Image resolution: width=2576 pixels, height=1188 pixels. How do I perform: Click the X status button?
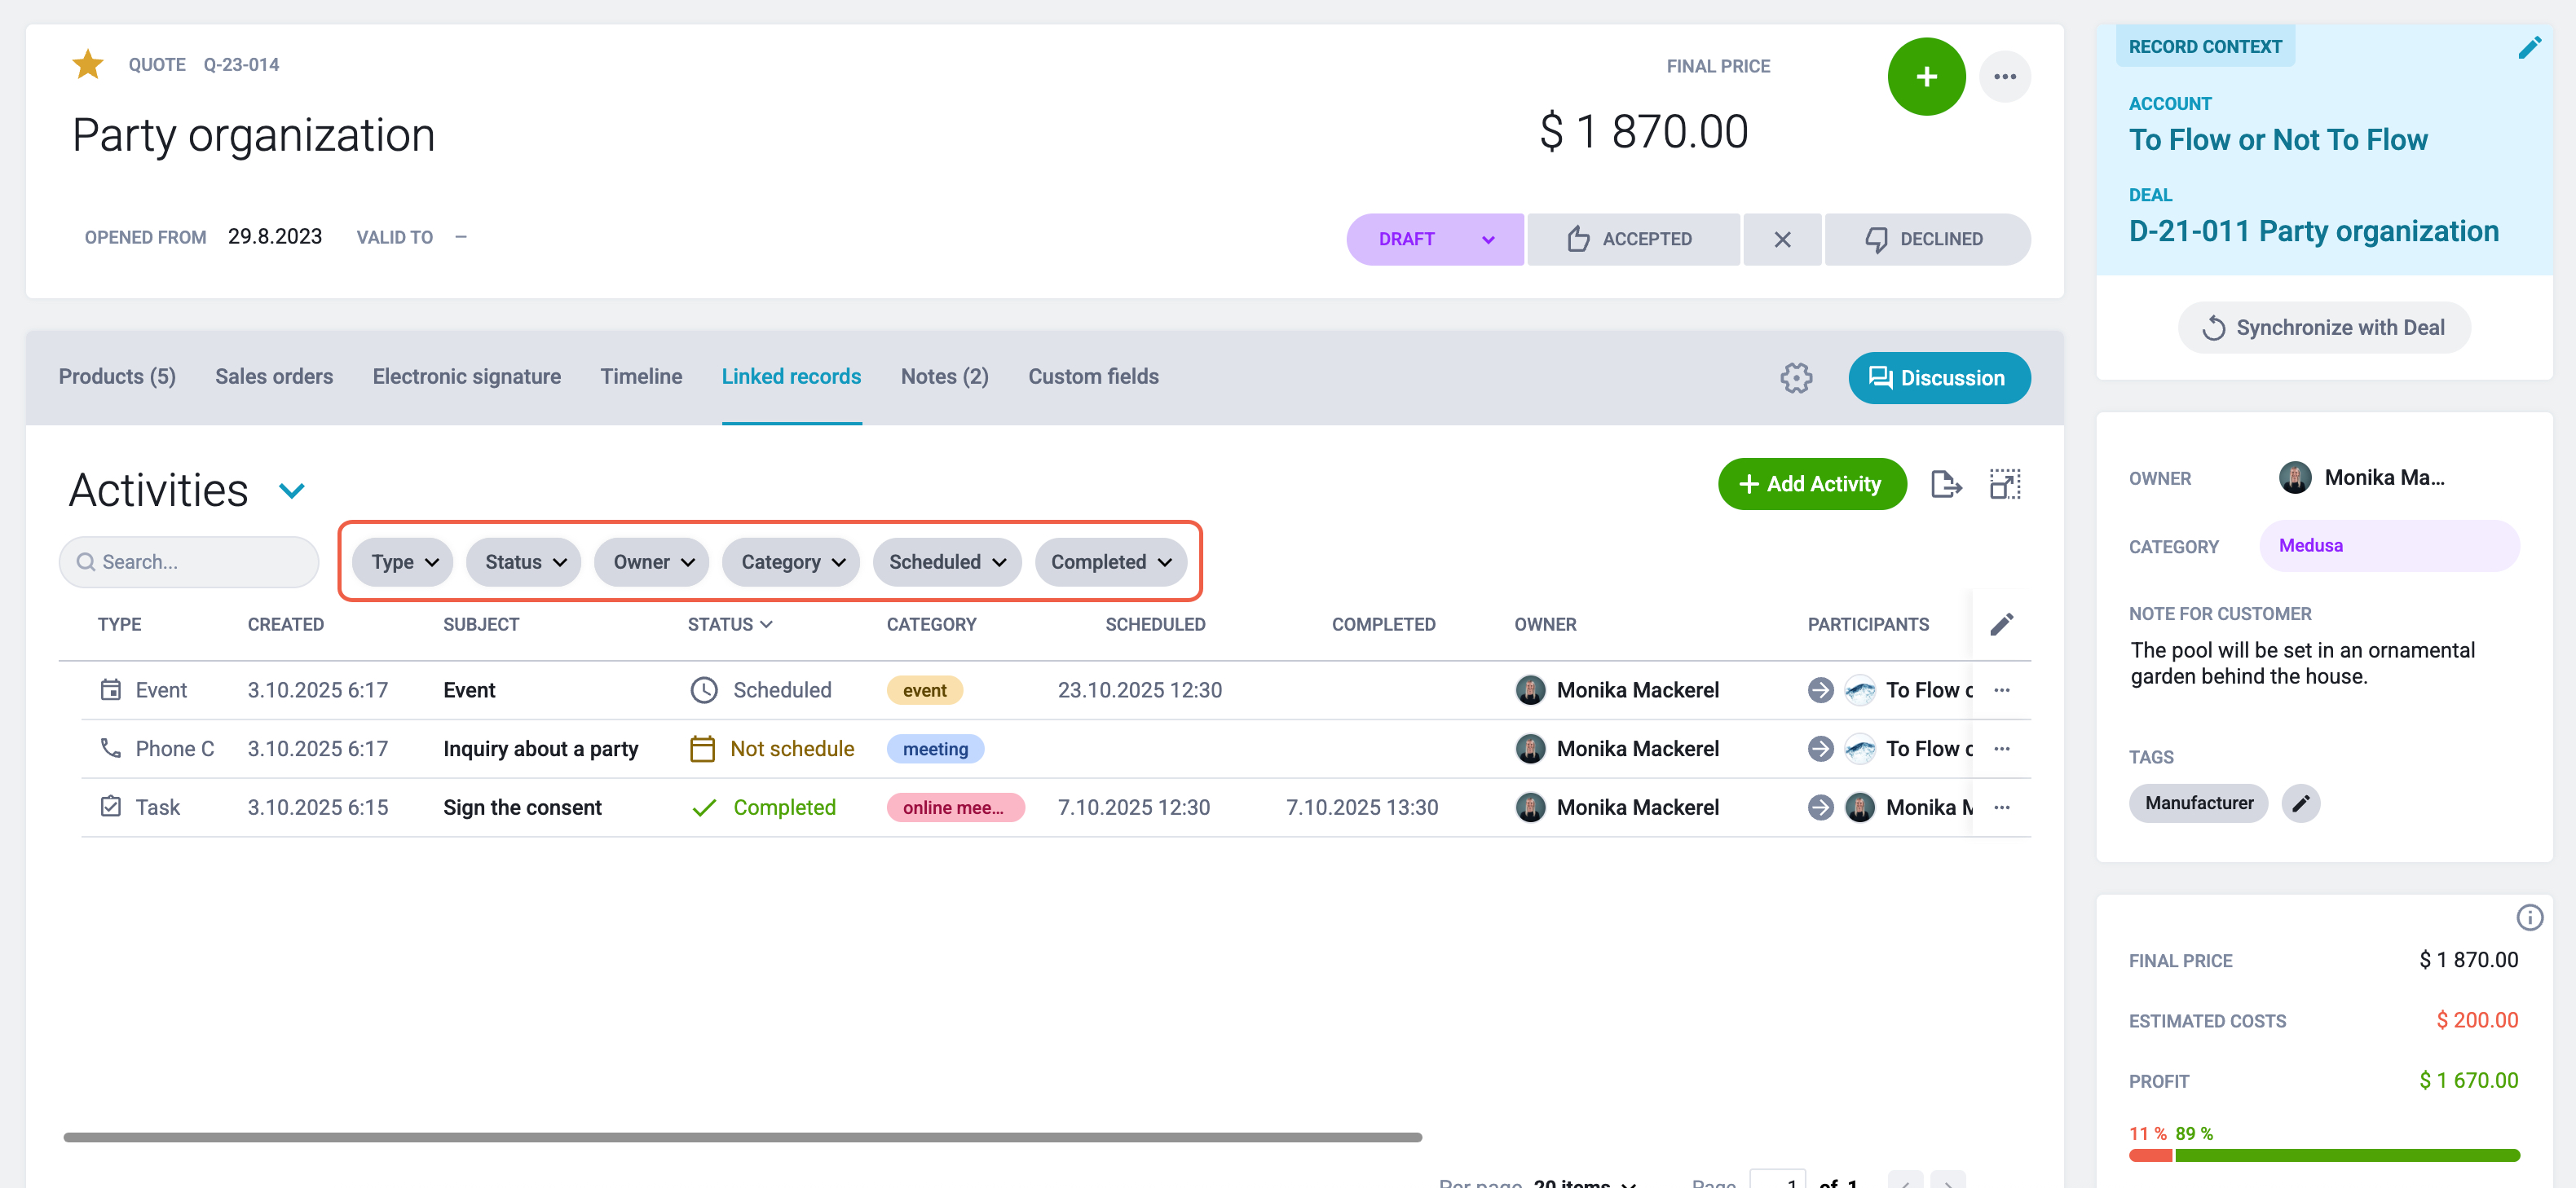1781,239
